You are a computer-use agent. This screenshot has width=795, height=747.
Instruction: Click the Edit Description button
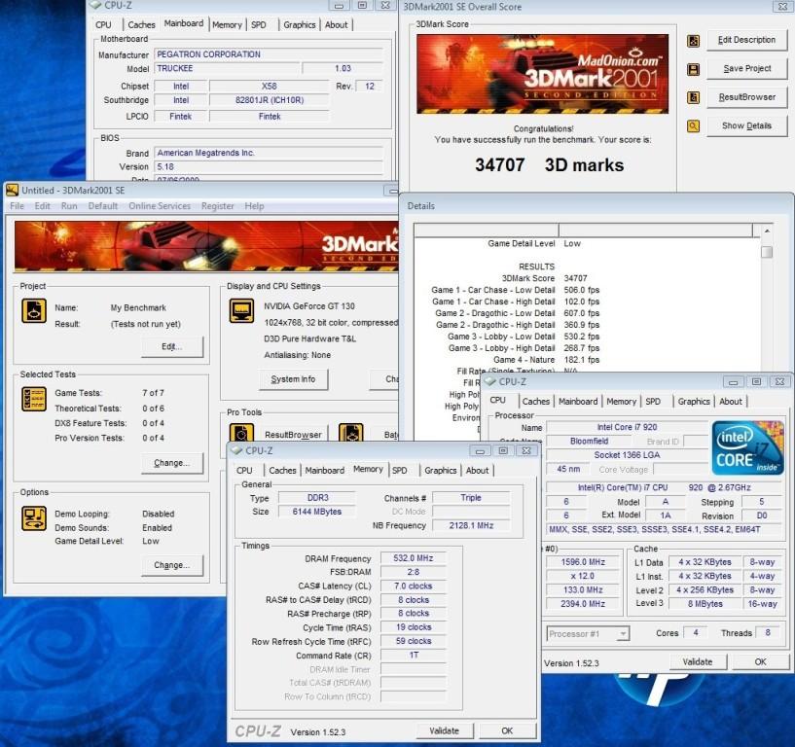coord(747,40)
